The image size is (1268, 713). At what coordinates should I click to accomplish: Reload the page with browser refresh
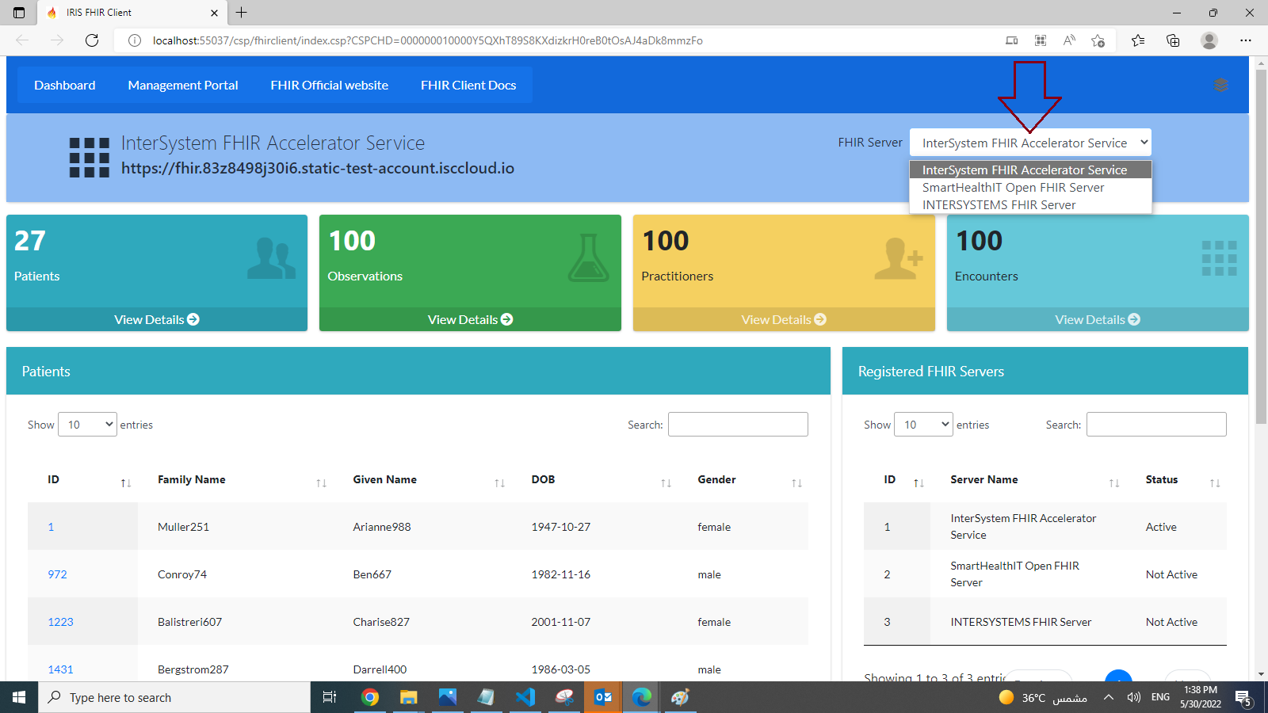click(x=92, y=40)
